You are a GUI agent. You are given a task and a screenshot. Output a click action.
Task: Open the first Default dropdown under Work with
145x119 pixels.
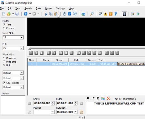tap(22, 73)
